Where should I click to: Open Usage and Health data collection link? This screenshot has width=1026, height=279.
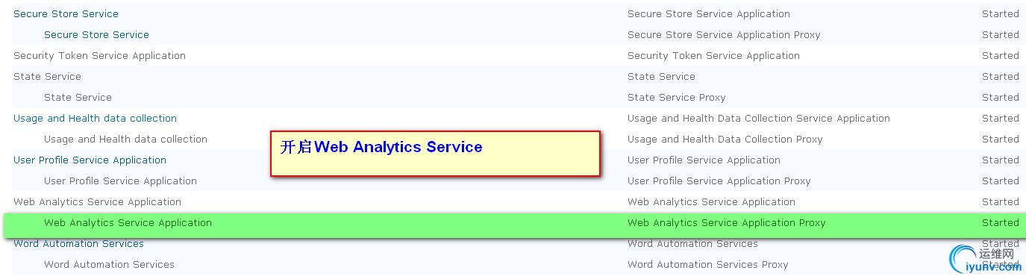pyautogui.click(x=95, y=118)
